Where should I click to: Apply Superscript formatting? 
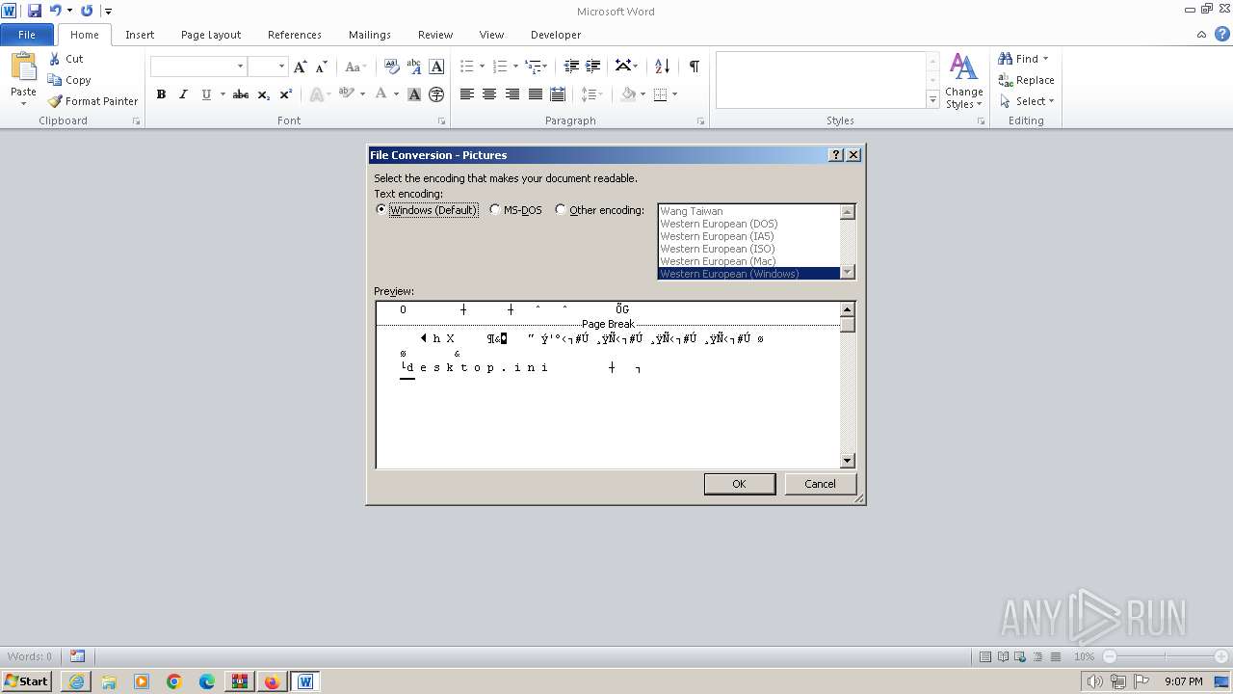286,94
